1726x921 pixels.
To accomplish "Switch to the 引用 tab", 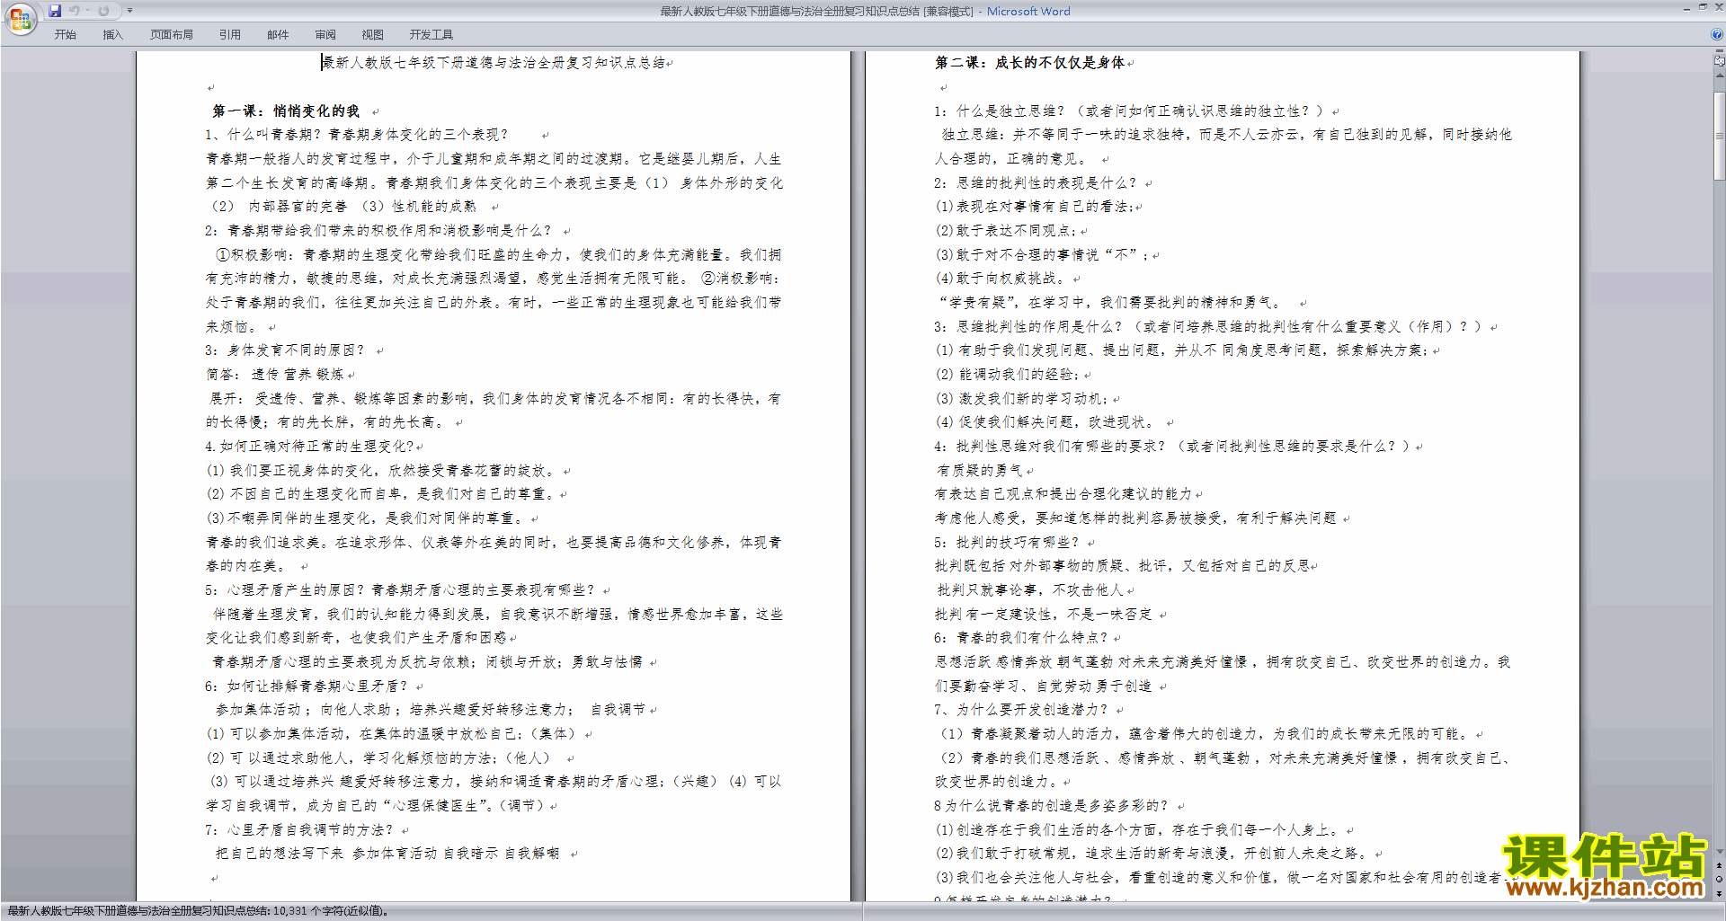I will tap(230, 34).
